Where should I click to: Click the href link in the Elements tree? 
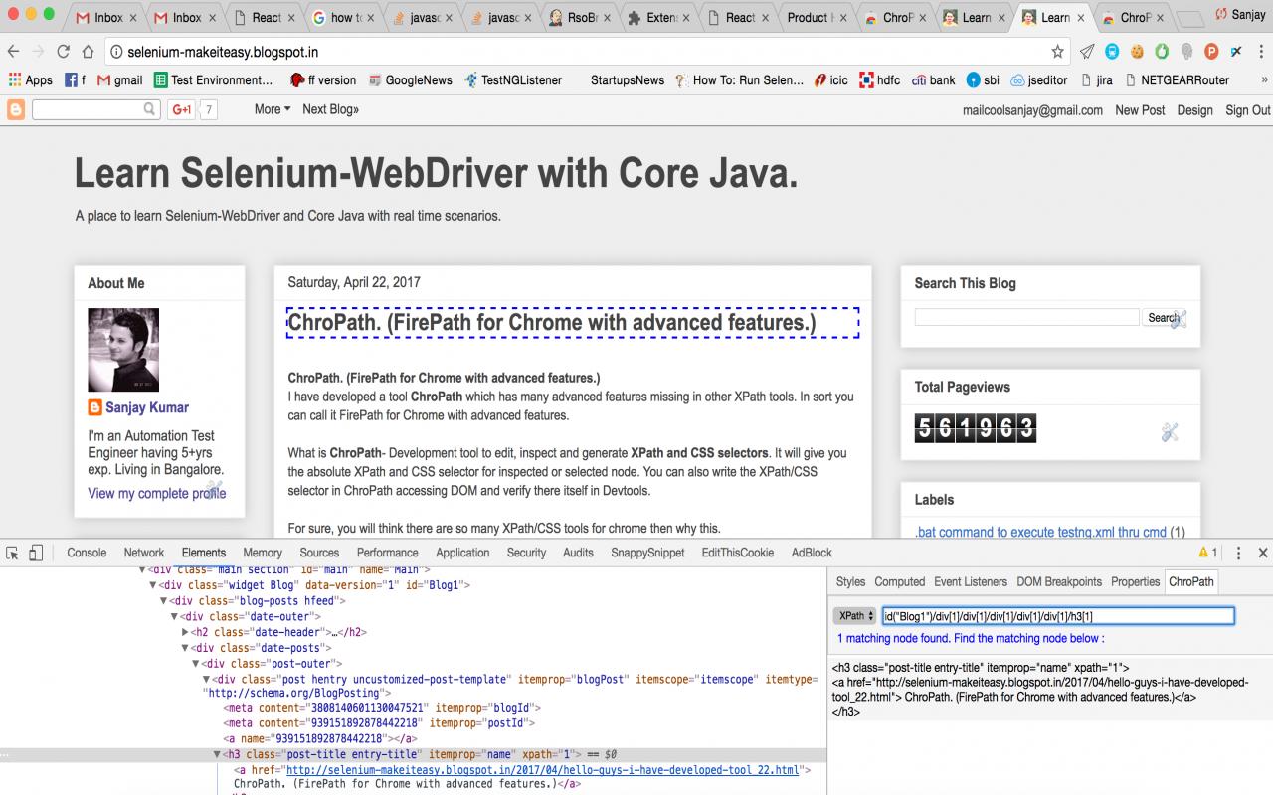[543, 770]
